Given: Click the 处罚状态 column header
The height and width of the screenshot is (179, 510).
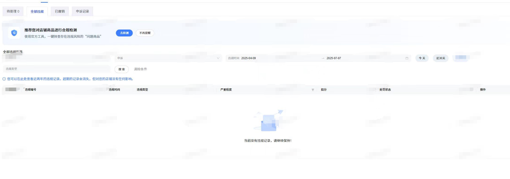Looking at the screenshot, I should pyautogui.click(x=385, y=89).
